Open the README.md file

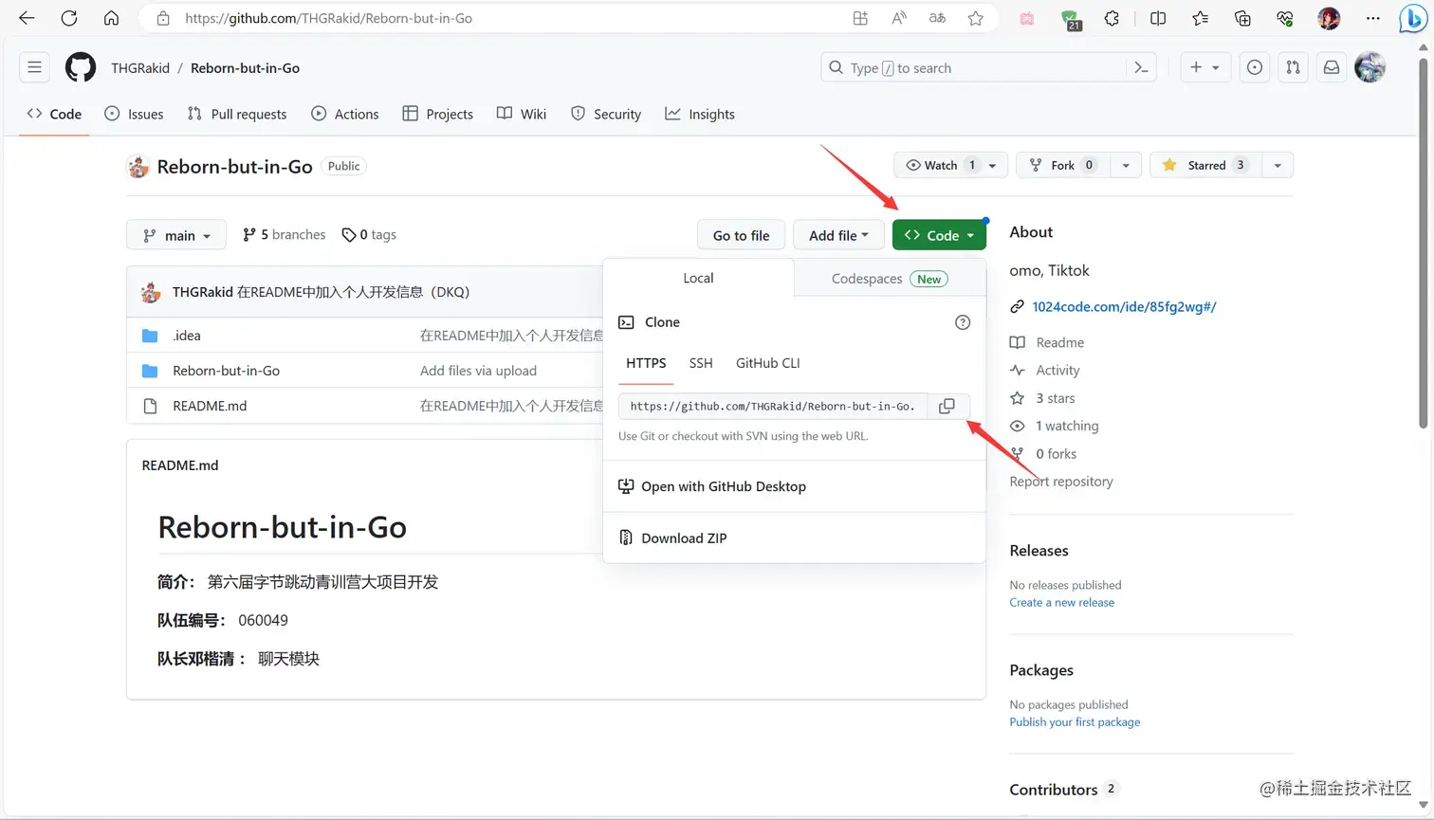210,406
